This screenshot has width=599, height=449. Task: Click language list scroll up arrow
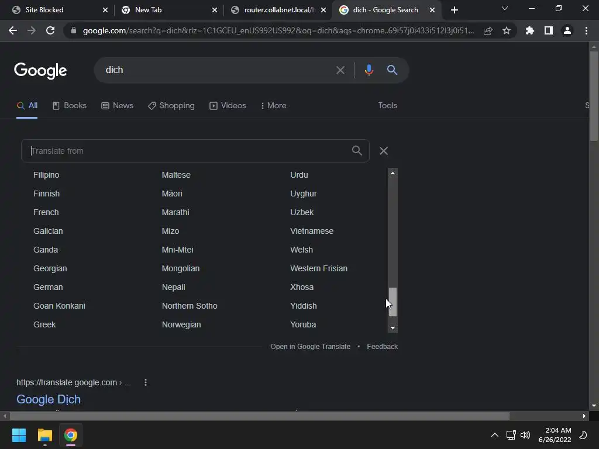click(393, 173)
